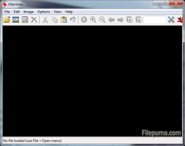This screenshot has height=146, width=185.
Task: Expand the Options menu
Action: [x=44, y=12]
